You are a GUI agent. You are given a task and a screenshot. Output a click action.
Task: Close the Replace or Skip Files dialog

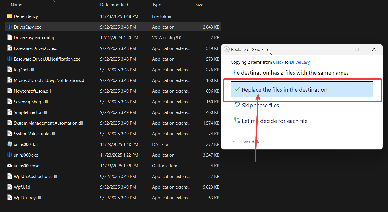point(374,49)
